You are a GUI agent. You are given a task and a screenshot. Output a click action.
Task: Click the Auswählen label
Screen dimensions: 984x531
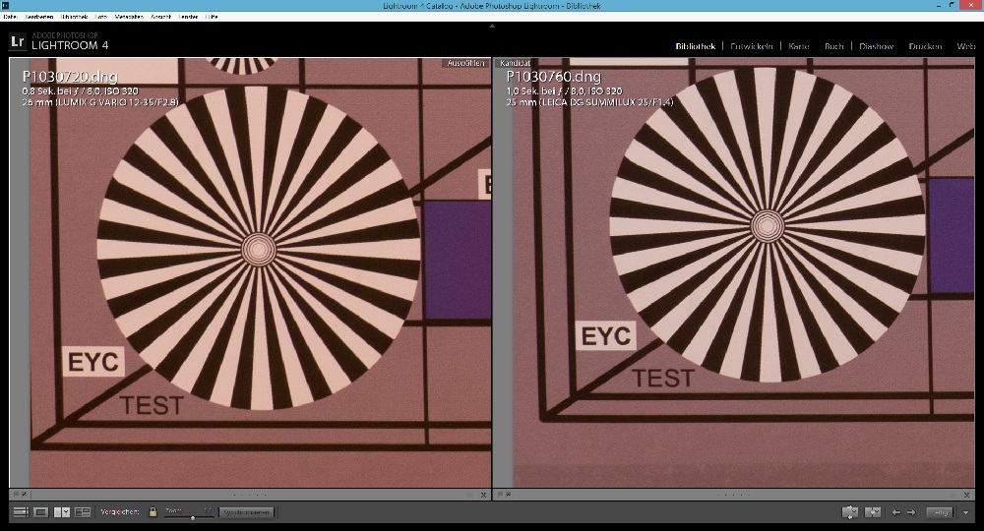coord(465,63)
